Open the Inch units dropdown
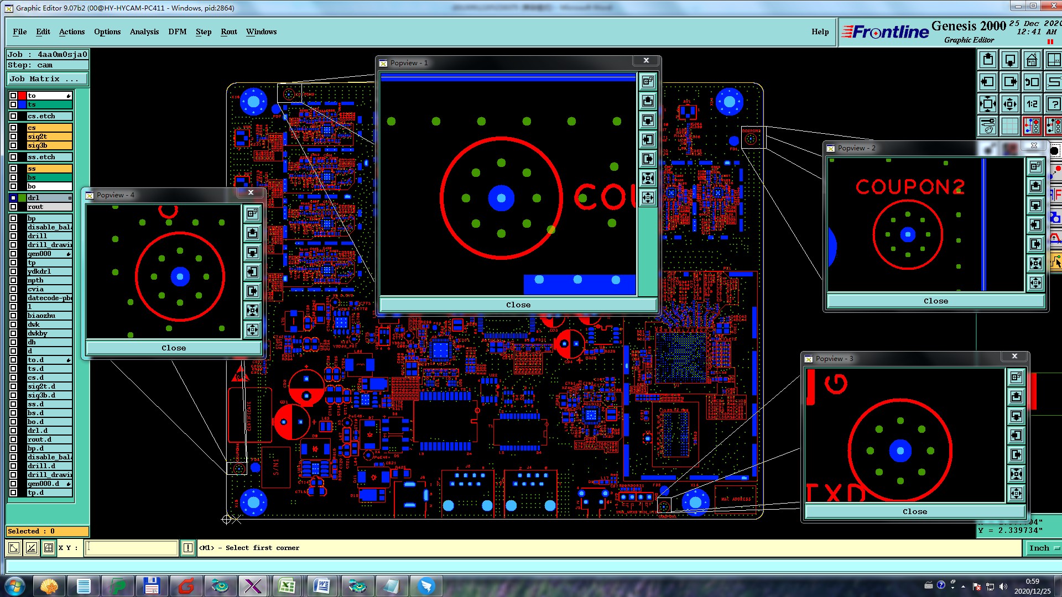Screen dimensions: 1062x597 click(x=1043, y=548)
